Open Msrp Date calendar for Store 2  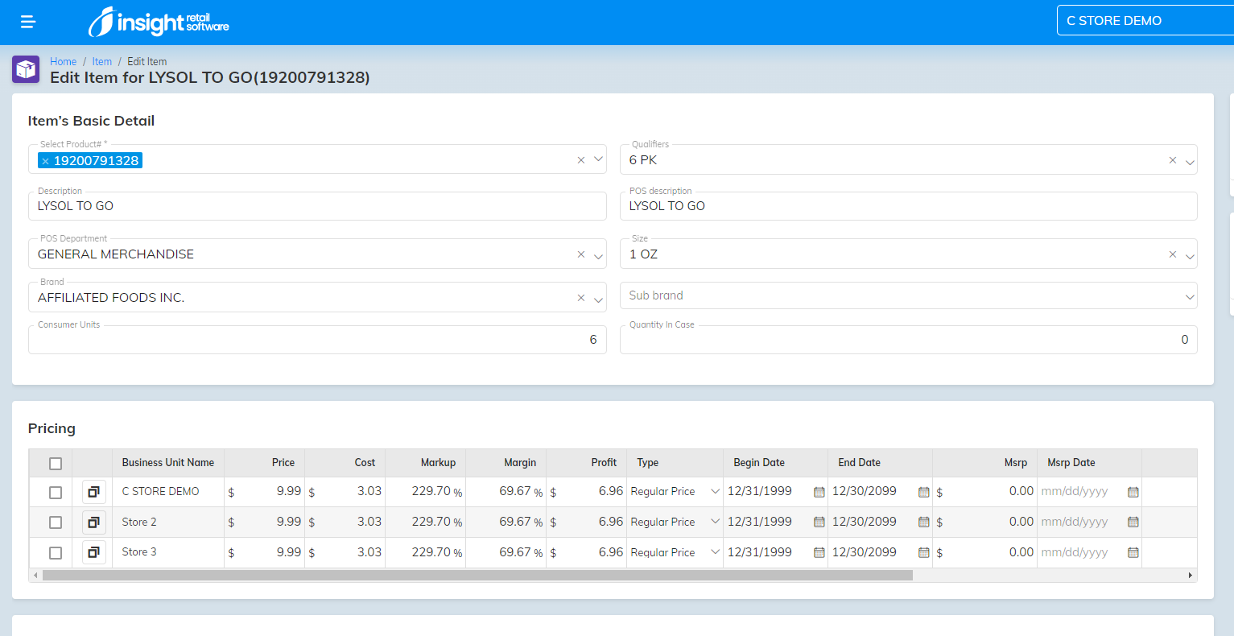1133,522
